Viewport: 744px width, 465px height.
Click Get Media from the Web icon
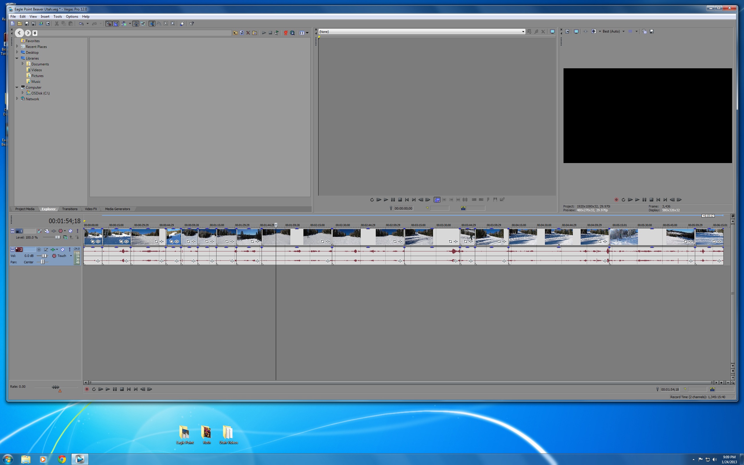(x=292, y=33)
